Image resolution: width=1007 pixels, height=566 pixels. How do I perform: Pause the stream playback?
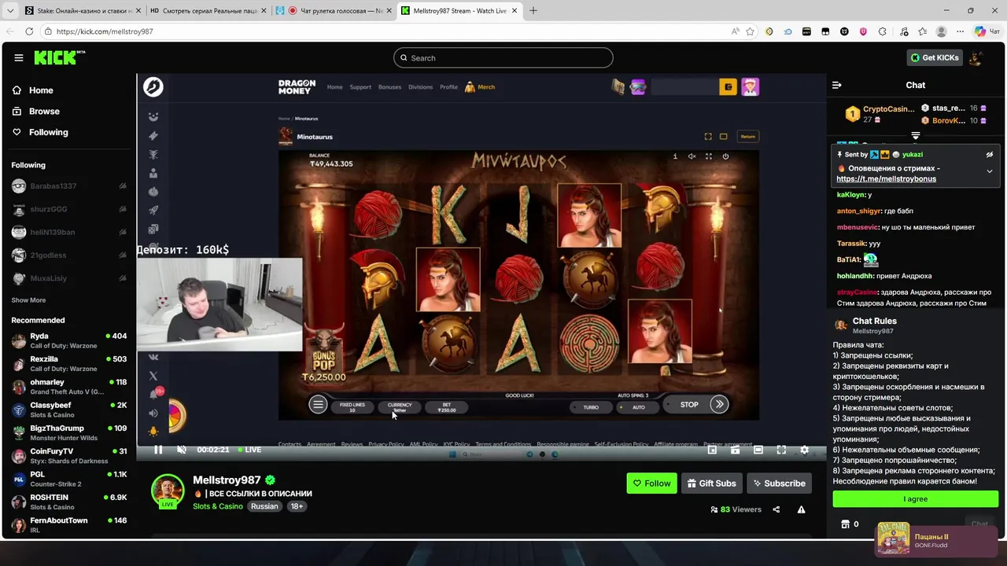click(158, 450)
